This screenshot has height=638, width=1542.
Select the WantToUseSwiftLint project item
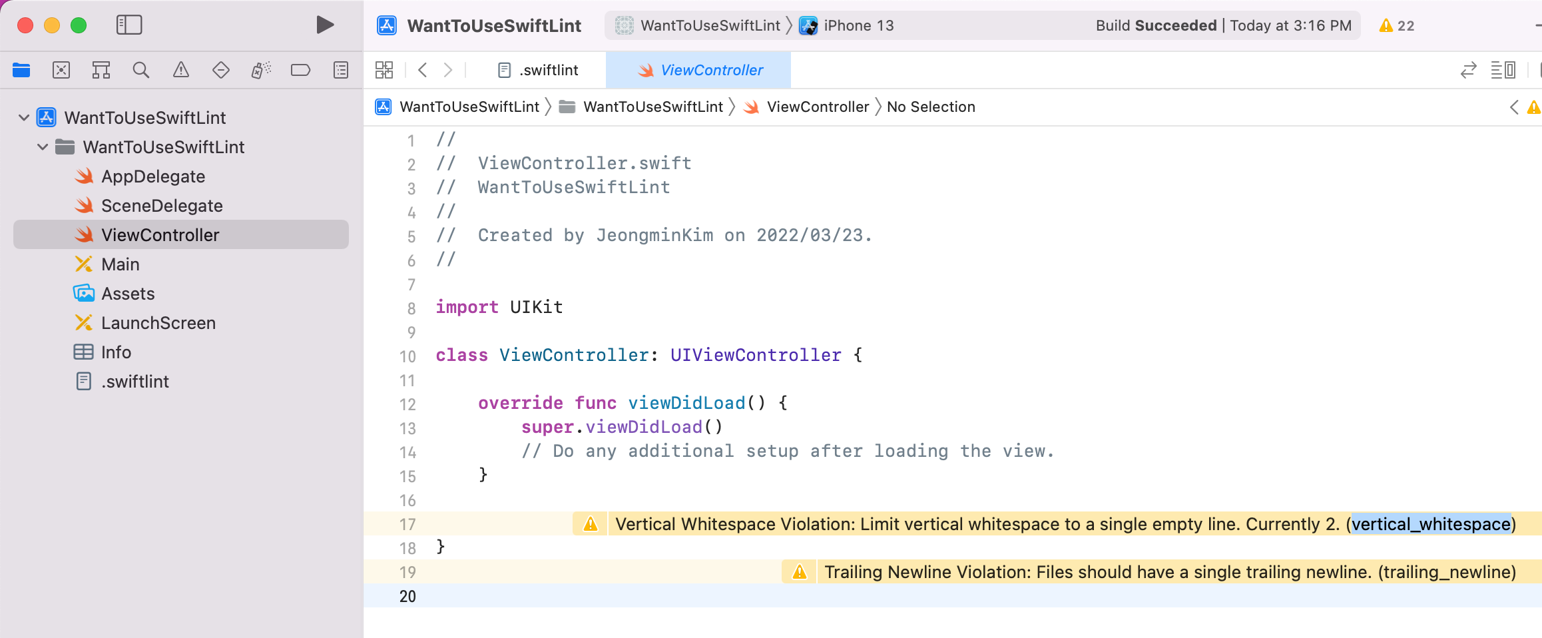pyautogui.click(x=145, y=118)
